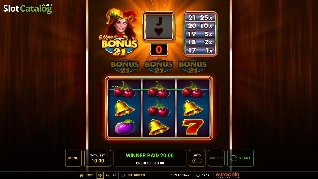Image resolution: width=318 pixels, height=179 pixels.
Task: Click the home icon next to EXIT
Action: (81, 175)
